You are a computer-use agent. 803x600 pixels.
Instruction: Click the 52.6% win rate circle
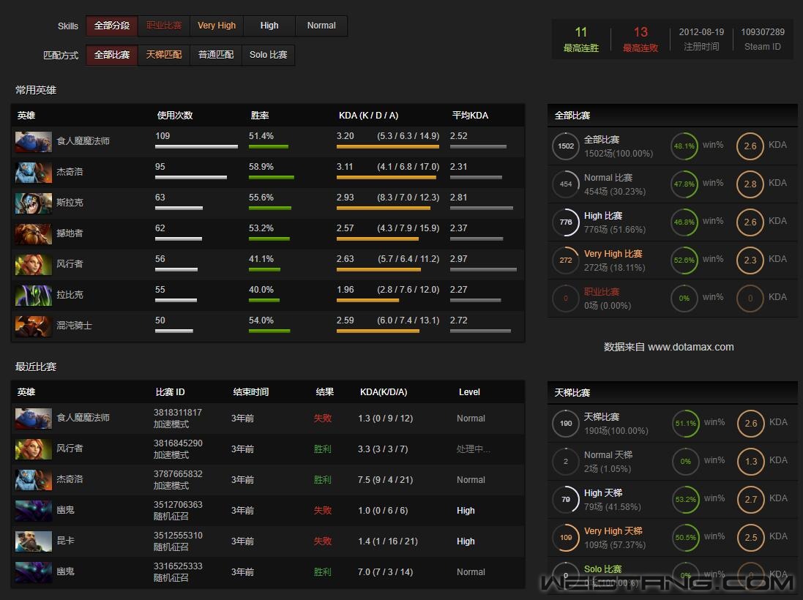pos(684,260)
